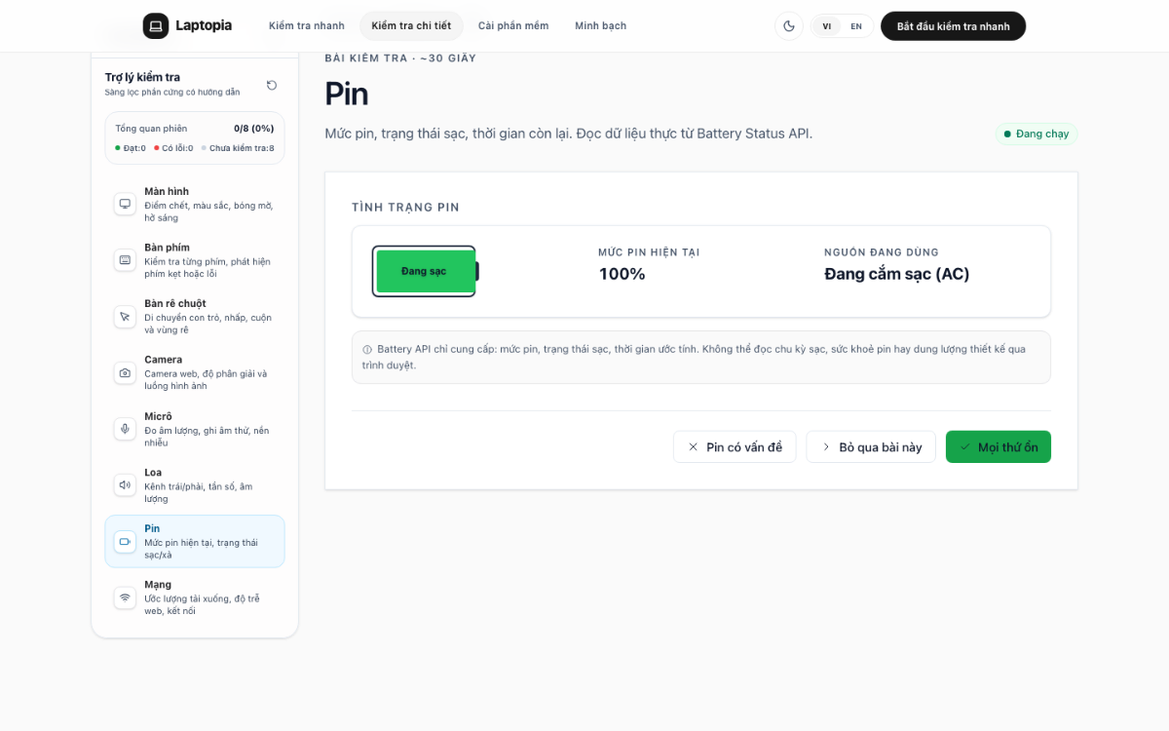Open Kiểm tra nhanh nav item
The image size is (1169, 731).
[307, 26]
